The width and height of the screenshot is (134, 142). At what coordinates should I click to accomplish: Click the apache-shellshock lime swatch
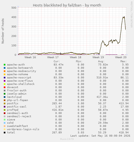point(5,84)
